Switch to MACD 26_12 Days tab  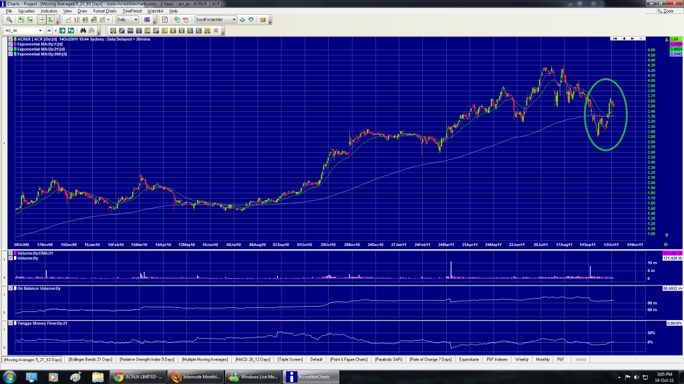[x=253, y=359]
